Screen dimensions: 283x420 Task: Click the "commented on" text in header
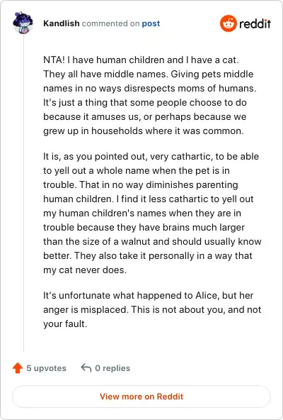(x=110, y=23)
